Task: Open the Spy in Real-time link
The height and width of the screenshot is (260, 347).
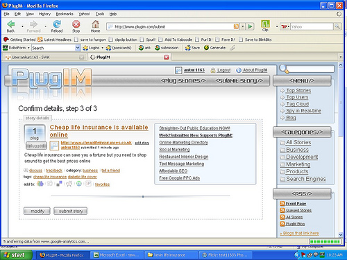Action: [303, 111]
